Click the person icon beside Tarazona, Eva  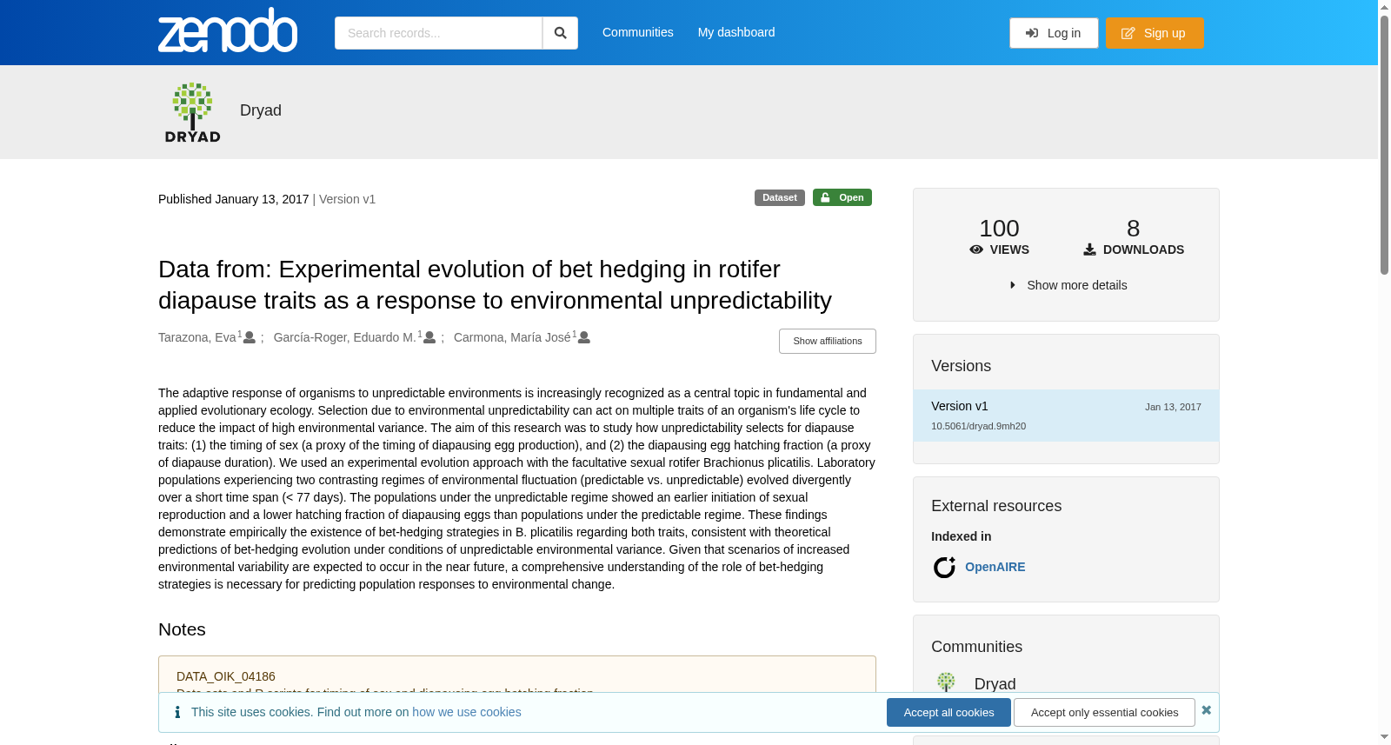(x=250, y=337)
